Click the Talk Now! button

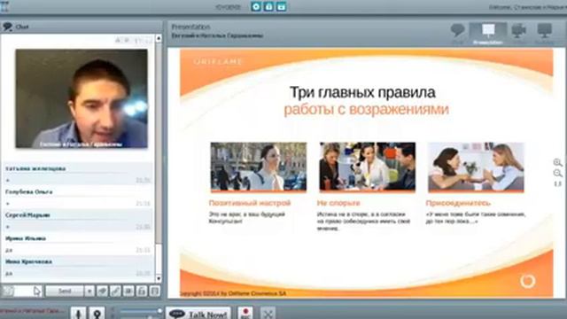click(198, 314)
